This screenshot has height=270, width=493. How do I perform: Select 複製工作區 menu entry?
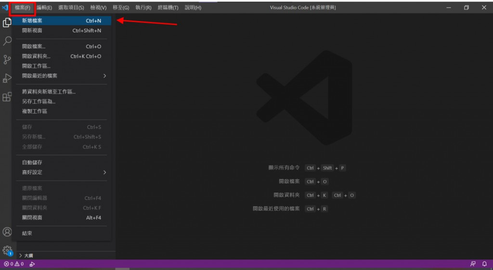coord(62,111)
